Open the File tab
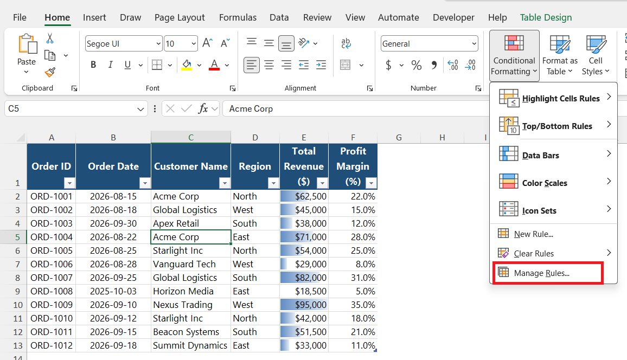Screen dimensions: 627x360 point(20,17)
